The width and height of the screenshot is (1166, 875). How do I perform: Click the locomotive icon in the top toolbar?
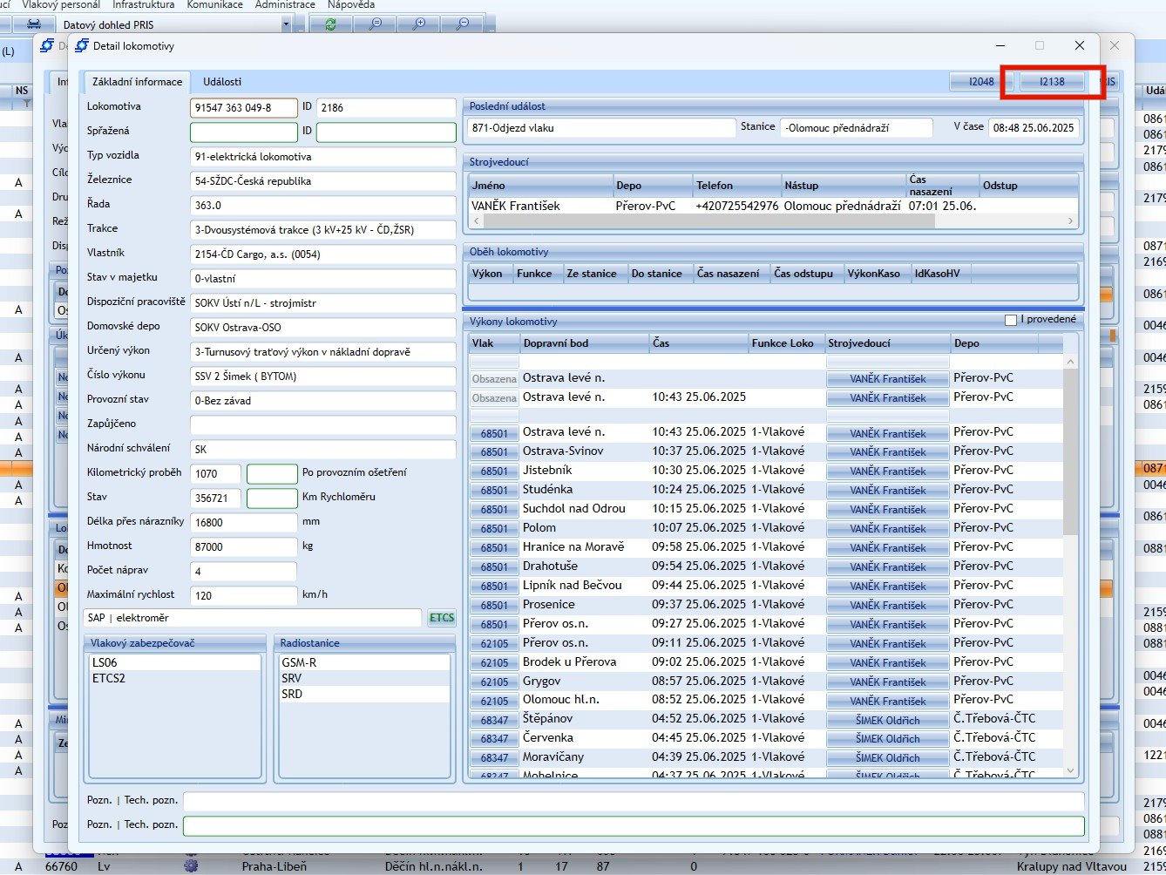(x=33, y=24)
